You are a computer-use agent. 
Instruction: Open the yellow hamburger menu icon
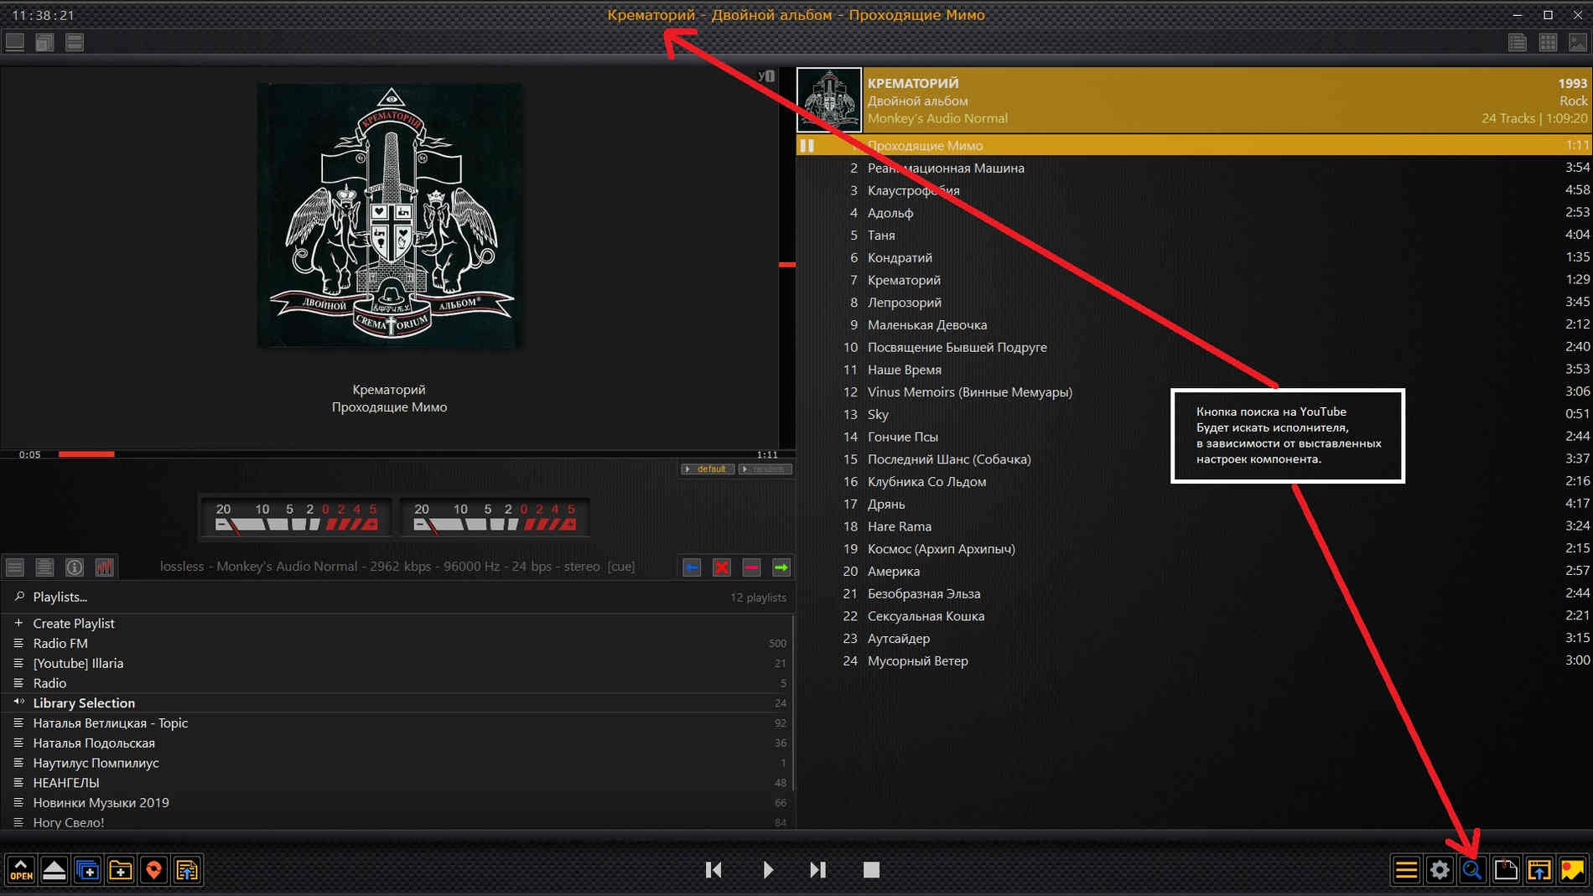click(1406, 870)
